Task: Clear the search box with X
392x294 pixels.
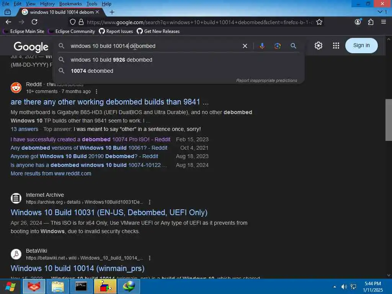Action: pos(245,46)
